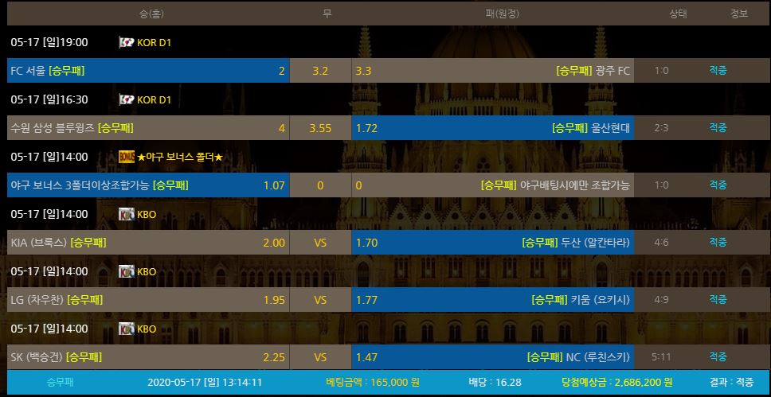Select the NC (루친스키) away cell at 1.47
The image size is (771, 397).
click(x=492, y=357)
